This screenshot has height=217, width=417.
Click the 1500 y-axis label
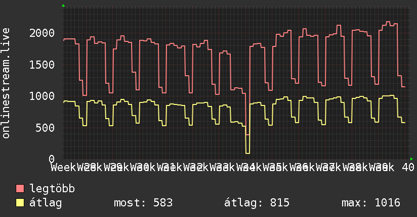tap(42, 65)
